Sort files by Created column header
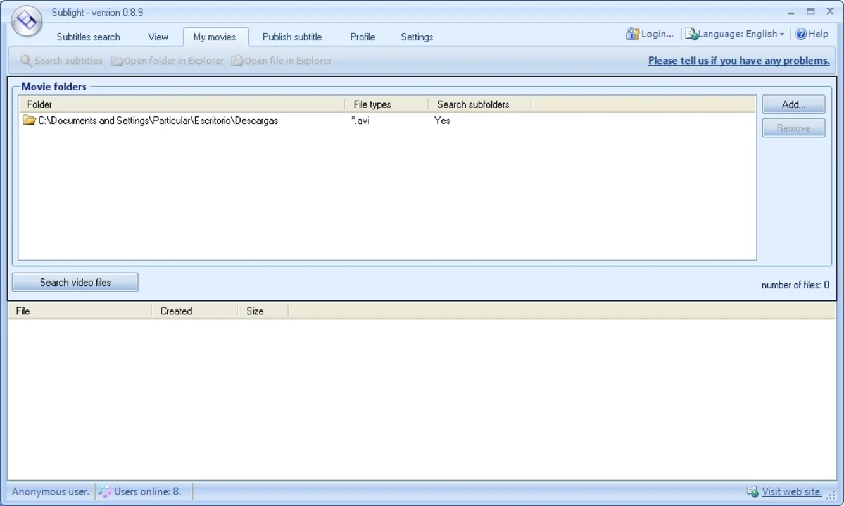 coord(195,311)
